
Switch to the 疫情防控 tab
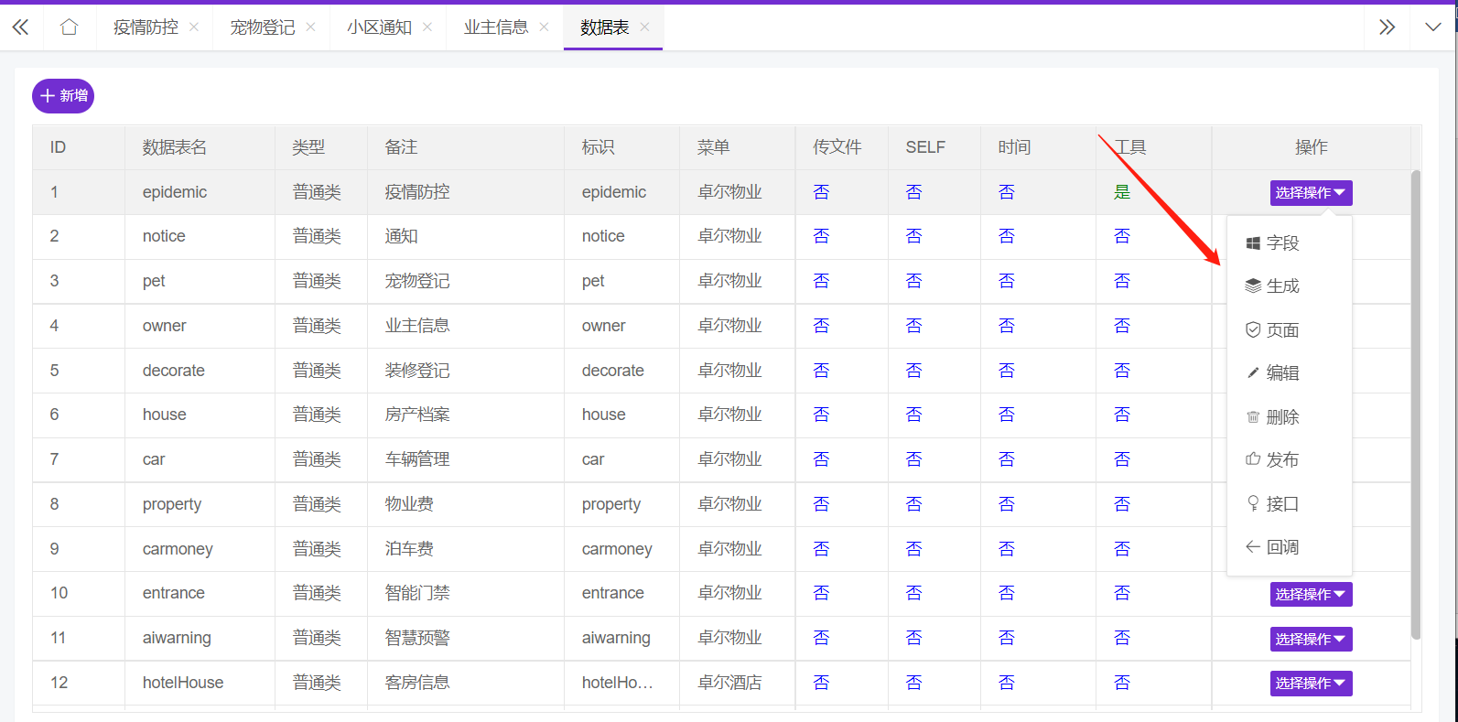coord(146,27)
